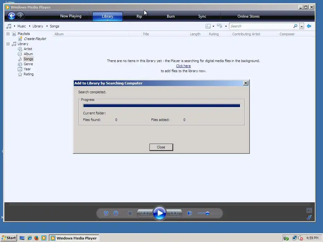The image size is (323, 242).
Task: Select Artist in the library tree
Action: click(x=28, y=49)
